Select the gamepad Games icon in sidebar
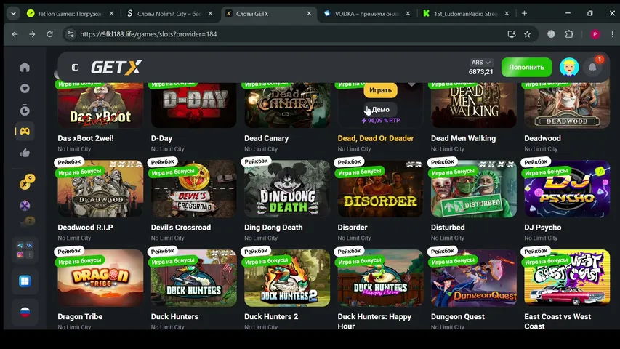This screenshot has width=620, height=349. pyautogui.click(x=25, y=132)
